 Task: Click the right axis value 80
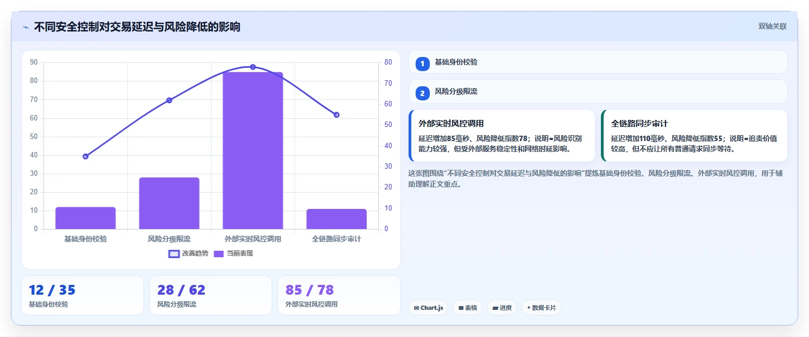pos(388,62)
